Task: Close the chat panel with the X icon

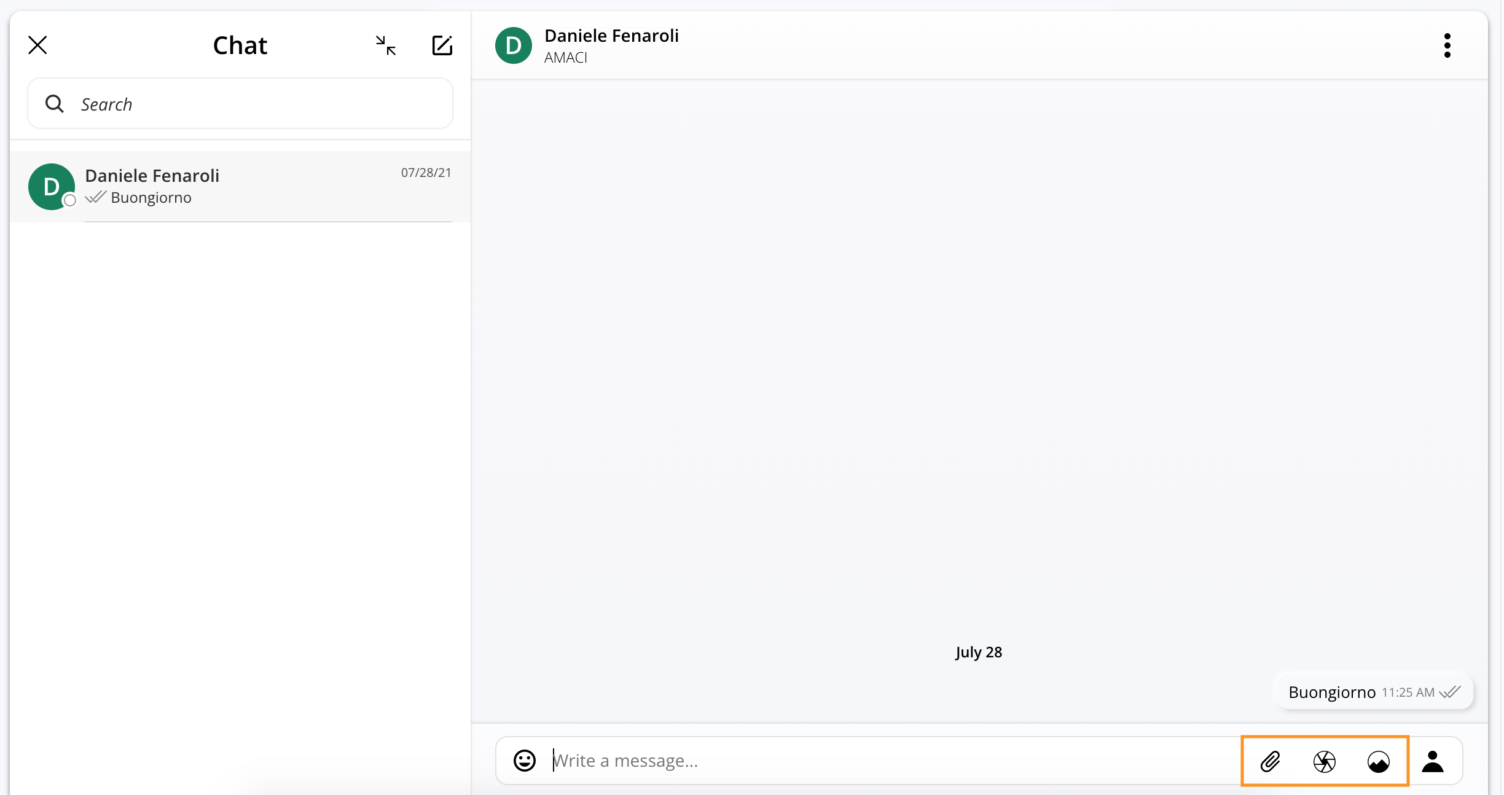Action: pyautogui.click(x=37, y=45)
